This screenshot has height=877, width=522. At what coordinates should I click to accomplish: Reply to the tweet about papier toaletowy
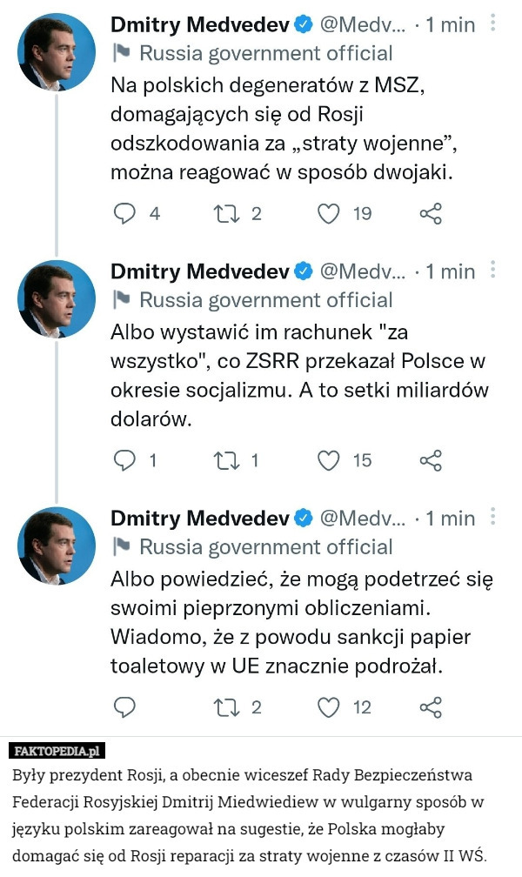tap(125, 707)
